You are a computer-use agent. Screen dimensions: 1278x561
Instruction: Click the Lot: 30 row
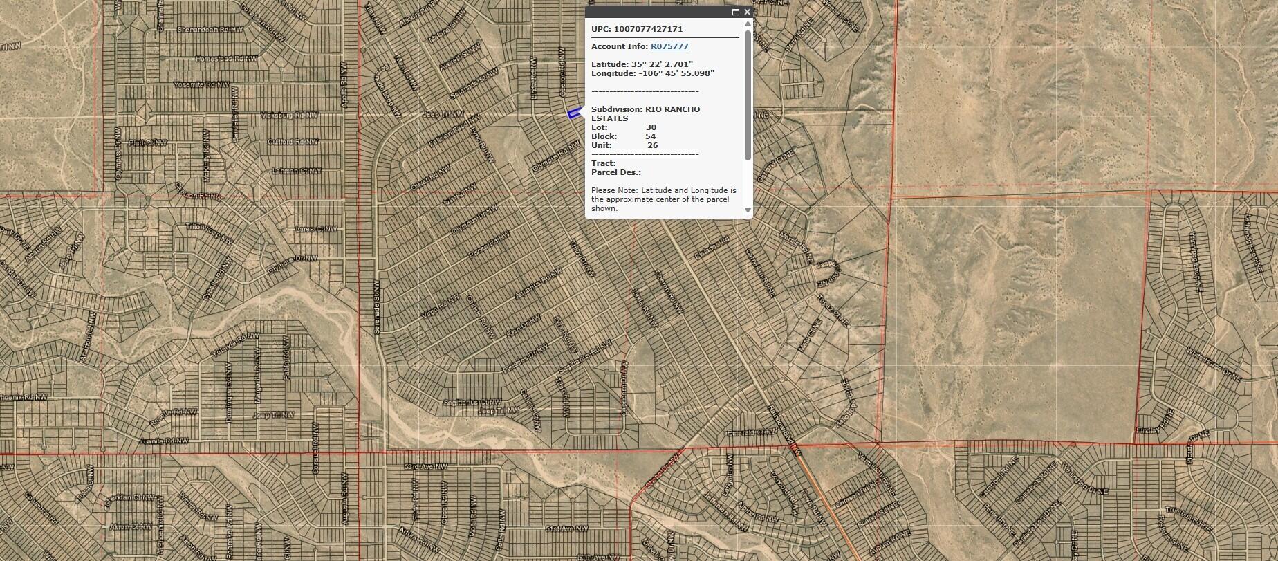pyautogui.click(x=624, y=127)
